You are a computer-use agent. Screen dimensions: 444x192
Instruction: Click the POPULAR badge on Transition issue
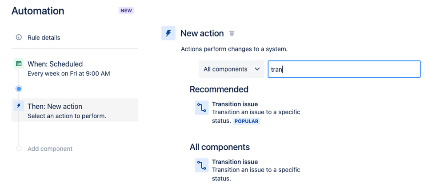(246, 121)
